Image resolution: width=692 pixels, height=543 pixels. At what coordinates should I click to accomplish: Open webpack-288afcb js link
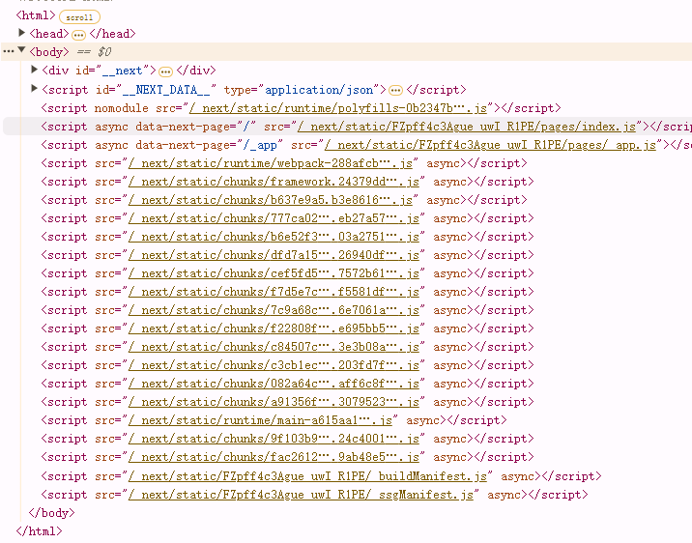[270, 163]
